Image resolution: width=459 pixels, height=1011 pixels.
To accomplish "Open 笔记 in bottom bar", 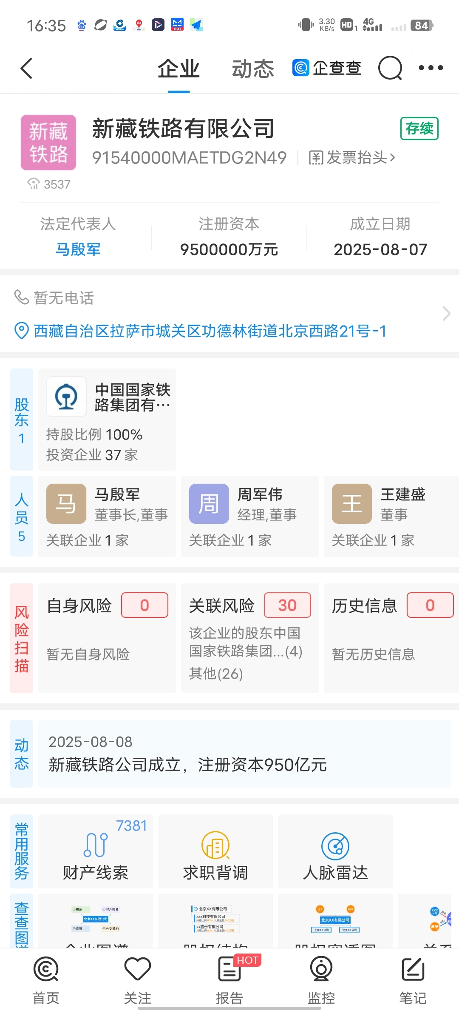I will 413,980.
